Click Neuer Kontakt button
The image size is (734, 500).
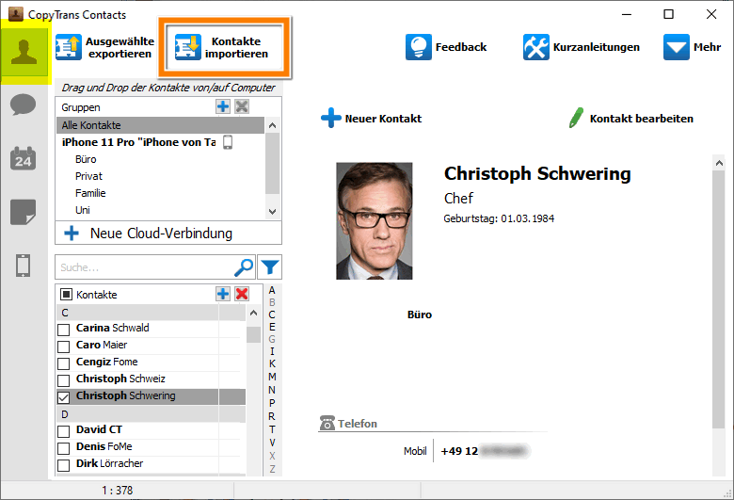[x=371, y=118]
